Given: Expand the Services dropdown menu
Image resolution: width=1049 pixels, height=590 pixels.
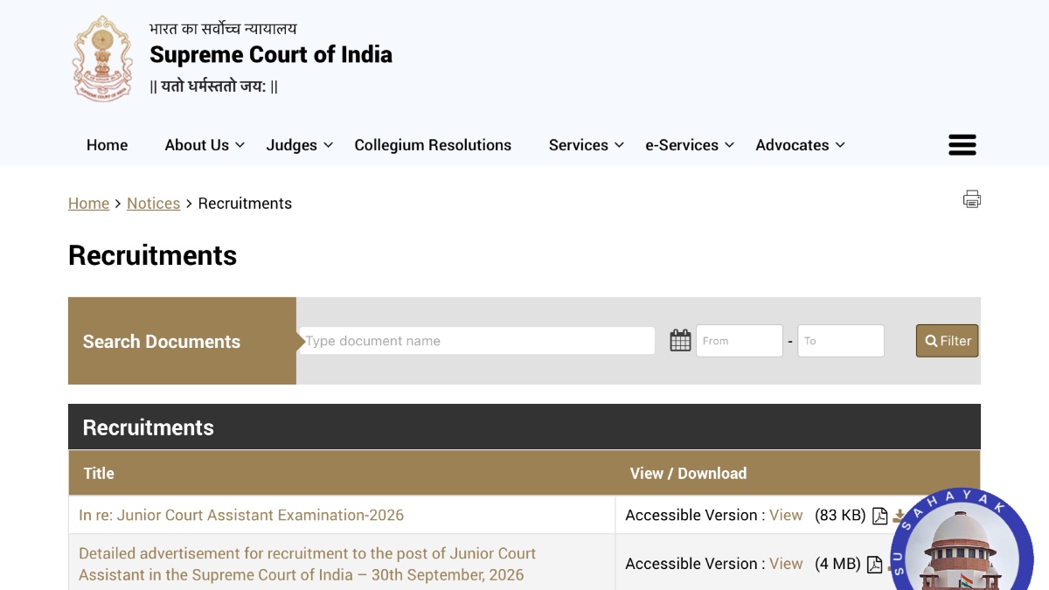Looking at the screenshot, I should [587, 145].
